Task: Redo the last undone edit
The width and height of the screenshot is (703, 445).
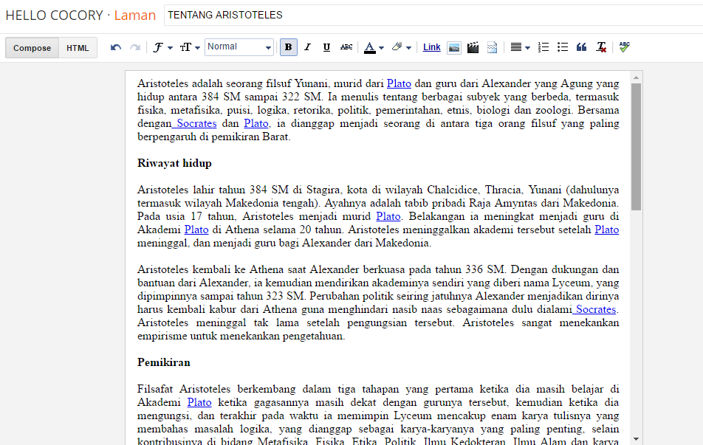Action: pos(135,47)
